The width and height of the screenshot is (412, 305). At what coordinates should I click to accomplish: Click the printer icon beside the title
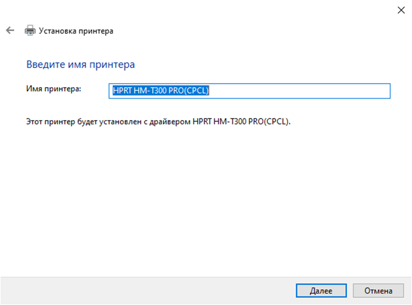(30, 31)
